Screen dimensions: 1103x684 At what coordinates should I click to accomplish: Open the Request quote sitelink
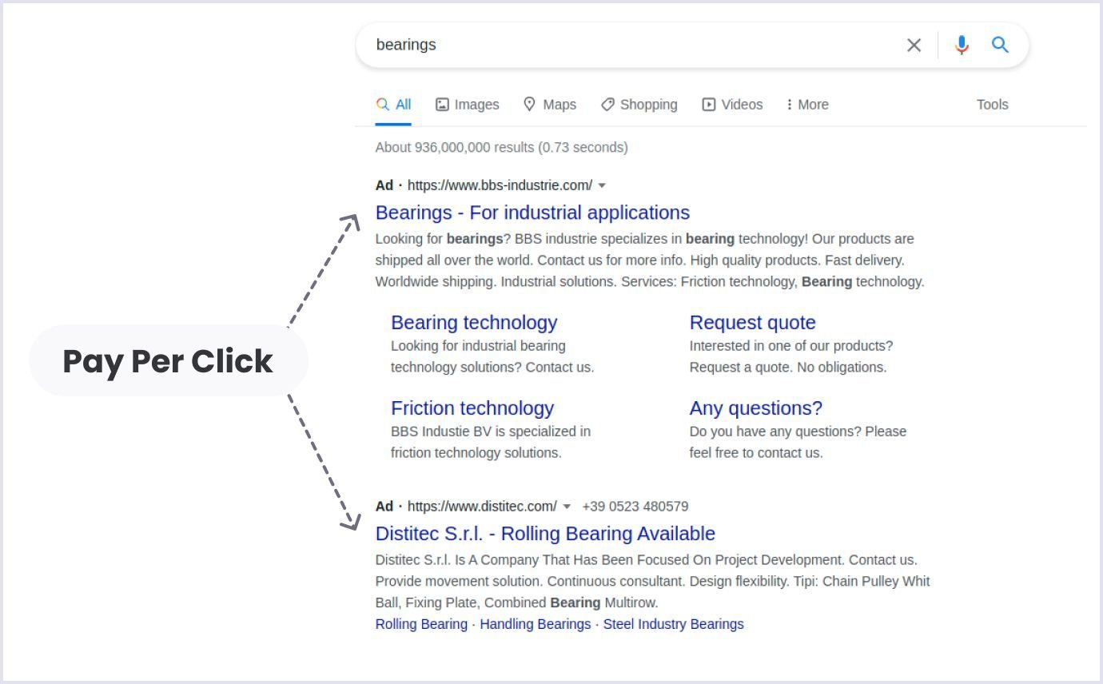tap(753, 323)
